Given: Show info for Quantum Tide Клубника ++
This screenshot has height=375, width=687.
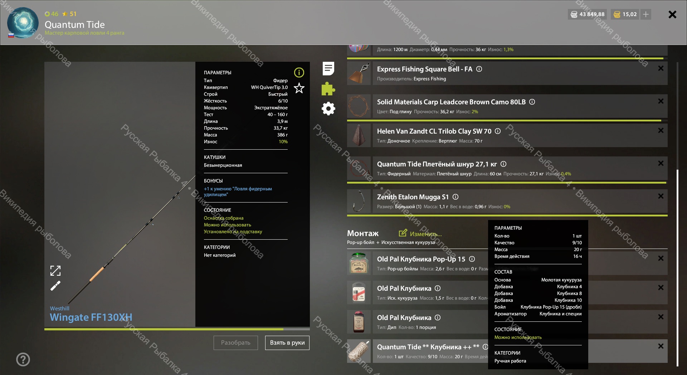Looking at the screenshot, I should 485,347.
